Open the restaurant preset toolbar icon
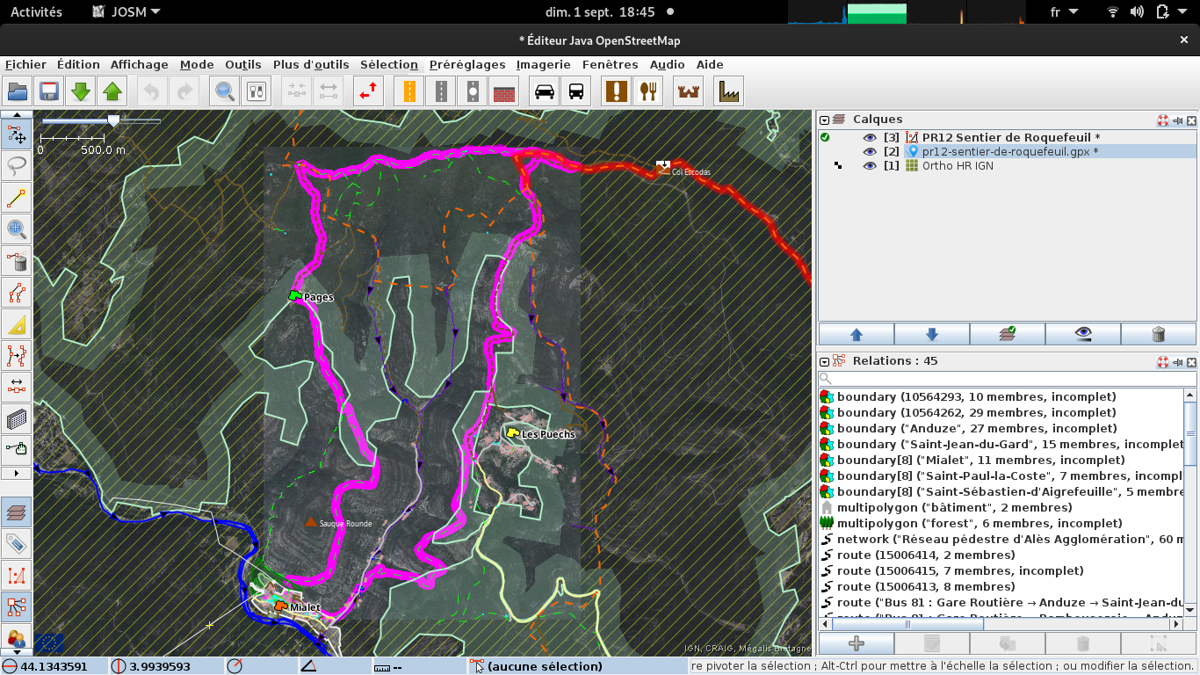 pyautogui.click(x=647, y=91)
